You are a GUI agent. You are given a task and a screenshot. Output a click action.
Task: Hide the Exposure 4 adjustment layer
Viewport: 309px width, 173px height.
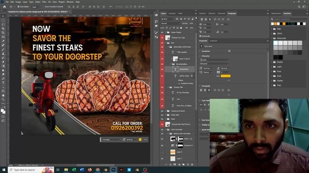tap(162, 145)
